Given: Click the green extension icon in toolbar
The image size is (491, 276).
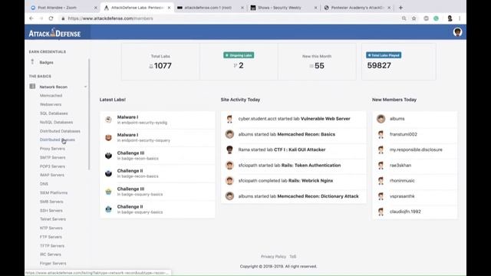Looking at the screenshot, I should pos(436,18).
